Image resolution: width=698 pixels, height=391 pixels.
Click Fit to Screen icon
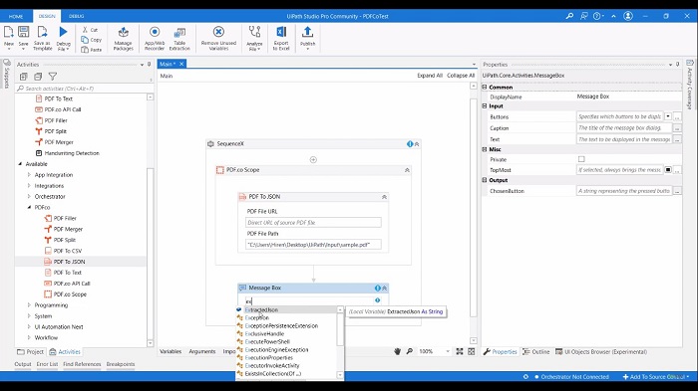460,351
